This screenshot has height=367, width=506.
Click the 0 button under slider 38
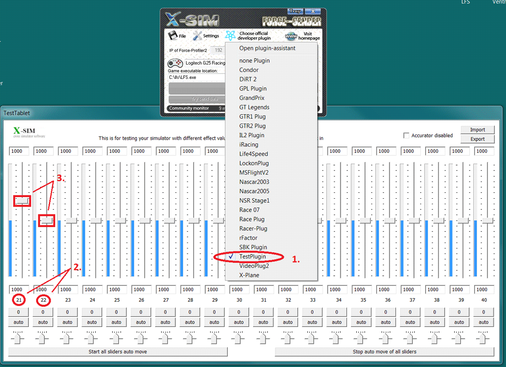click(435, 313)
